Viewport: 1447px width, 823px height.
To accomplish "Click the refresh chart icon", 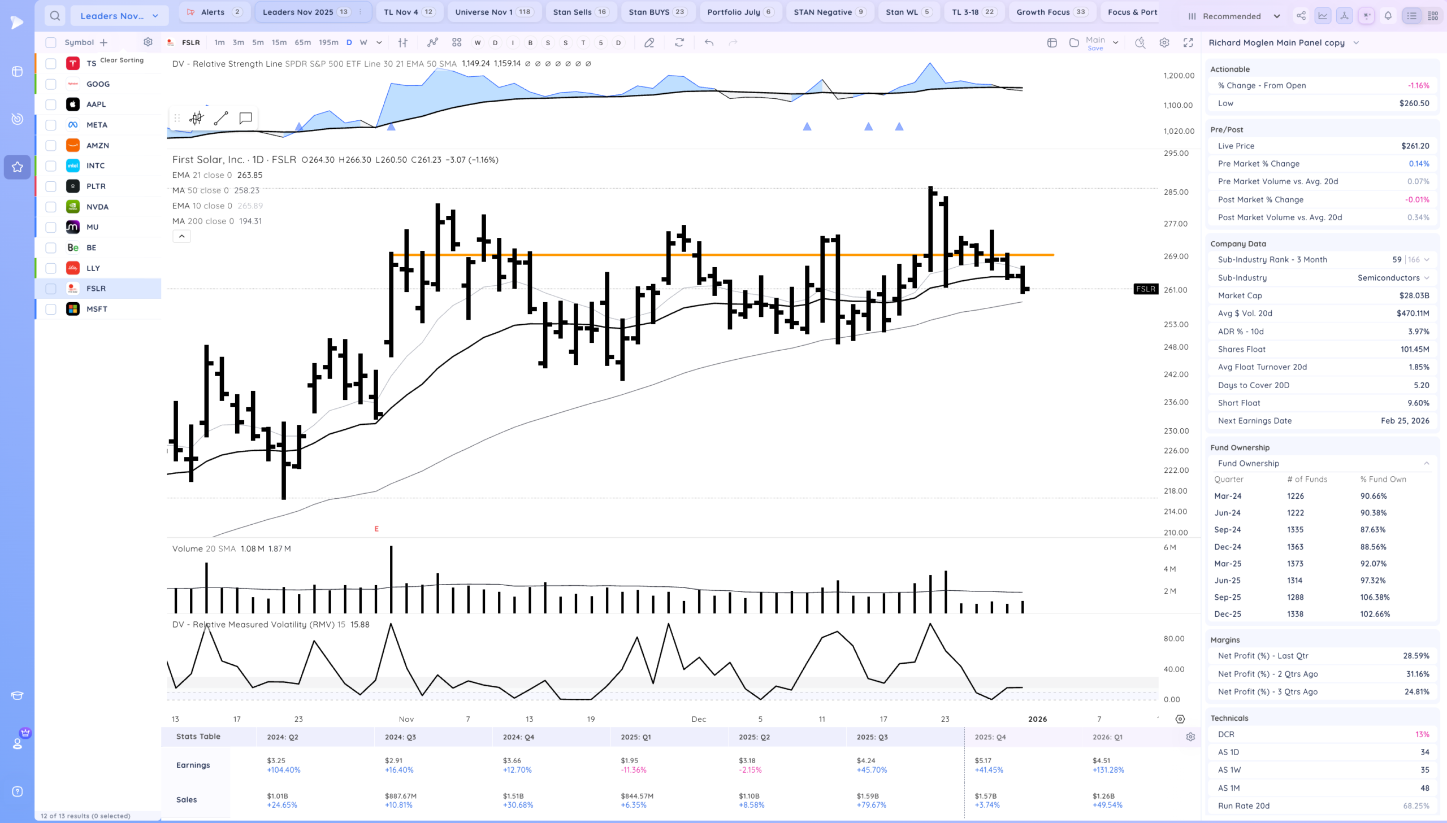I will (679, 42).
